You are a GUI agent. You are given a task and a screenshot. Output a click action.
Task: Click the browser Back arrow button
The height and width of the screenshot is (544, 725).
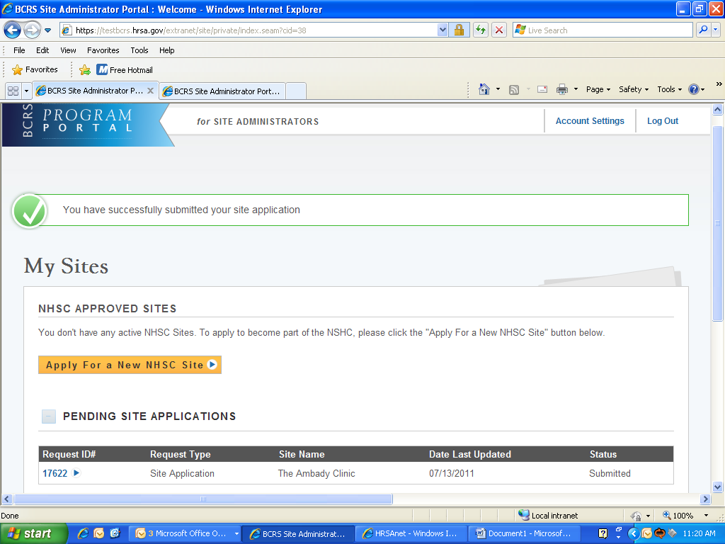pos(12,30)
